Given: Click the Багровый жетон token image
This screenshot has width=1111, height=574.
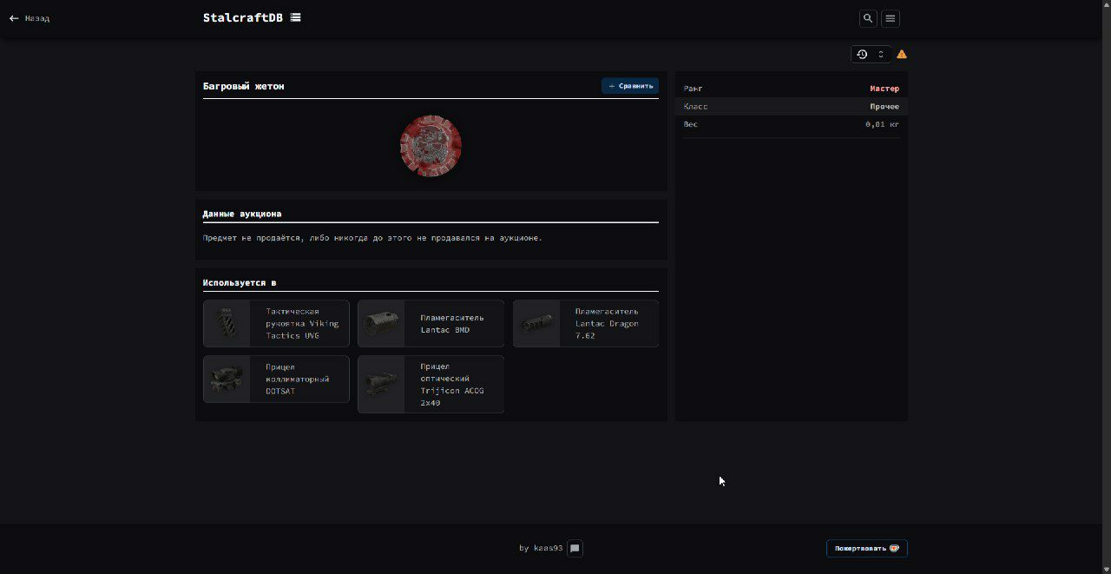Looking at the screenshot, I should 431,146.
